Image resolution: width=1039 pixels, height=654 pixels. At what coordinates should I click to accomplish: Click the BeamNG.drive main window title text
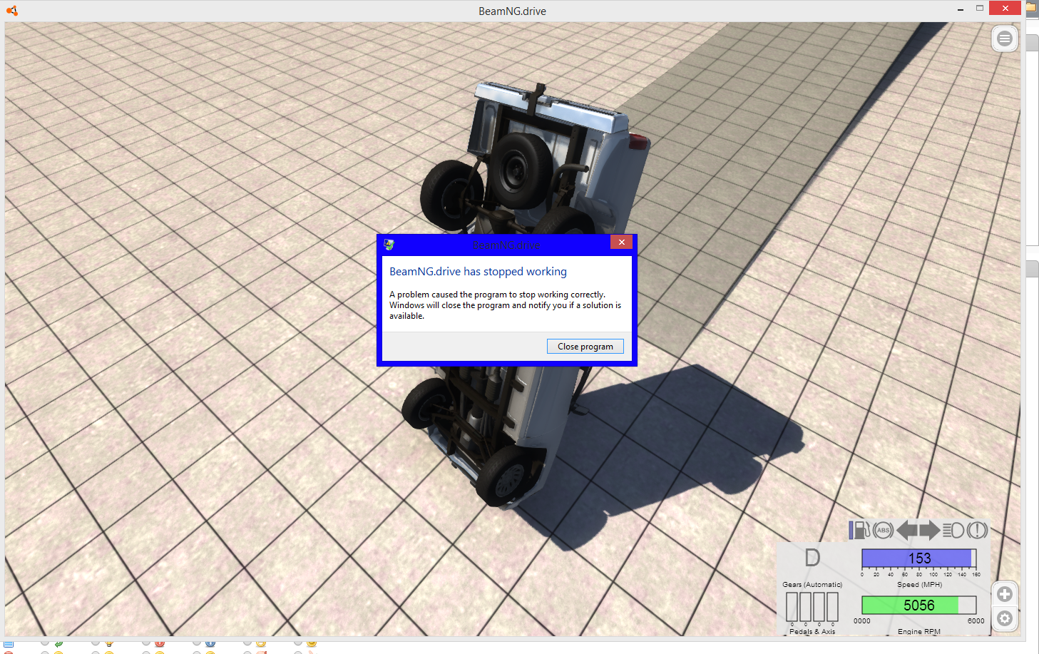point(512,11)
